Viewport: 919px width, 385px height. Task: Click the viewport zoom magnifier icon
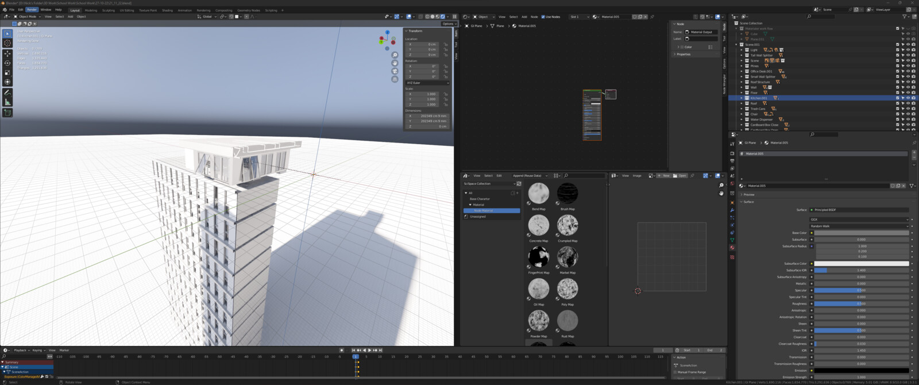click(395, 55)
